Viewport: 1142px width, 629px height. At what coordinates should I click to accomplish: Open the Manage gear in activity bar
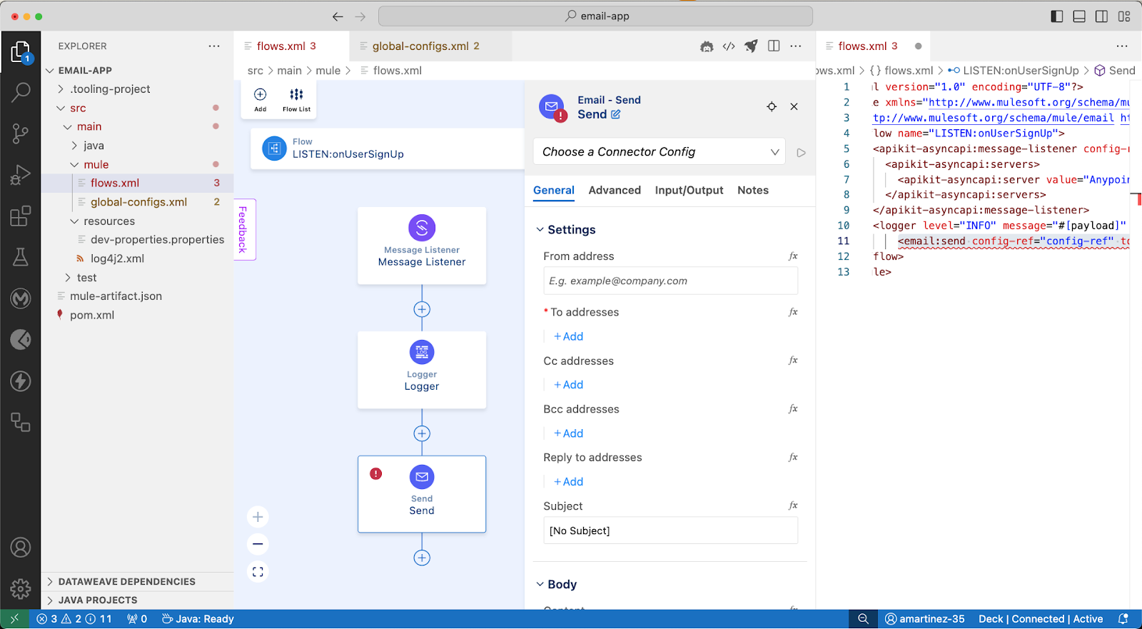click(x=21, y=589)
